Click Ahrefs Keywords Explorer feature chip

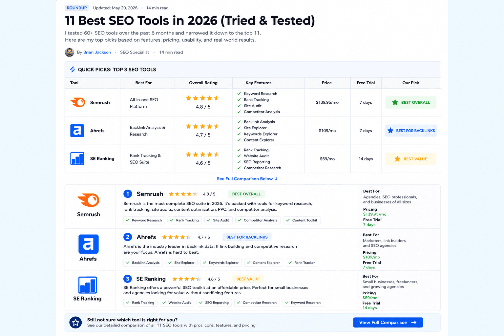221,262
